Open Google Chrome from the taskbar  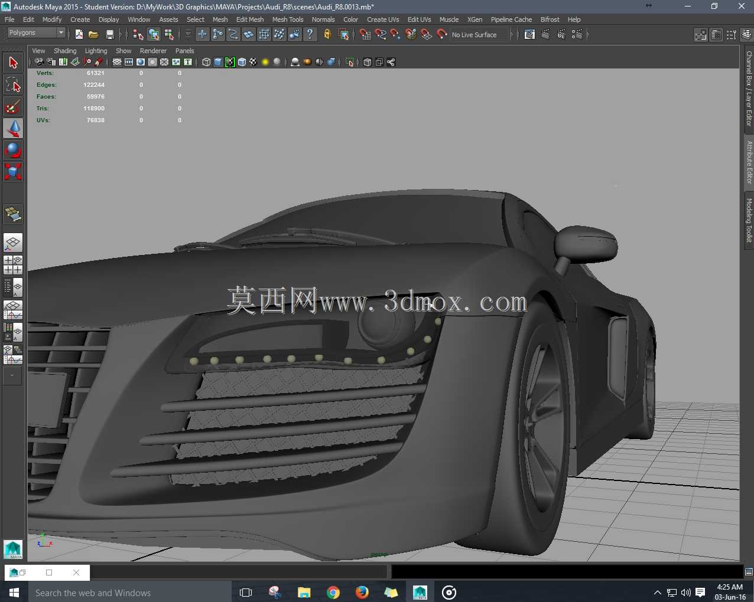coord(333,593)
